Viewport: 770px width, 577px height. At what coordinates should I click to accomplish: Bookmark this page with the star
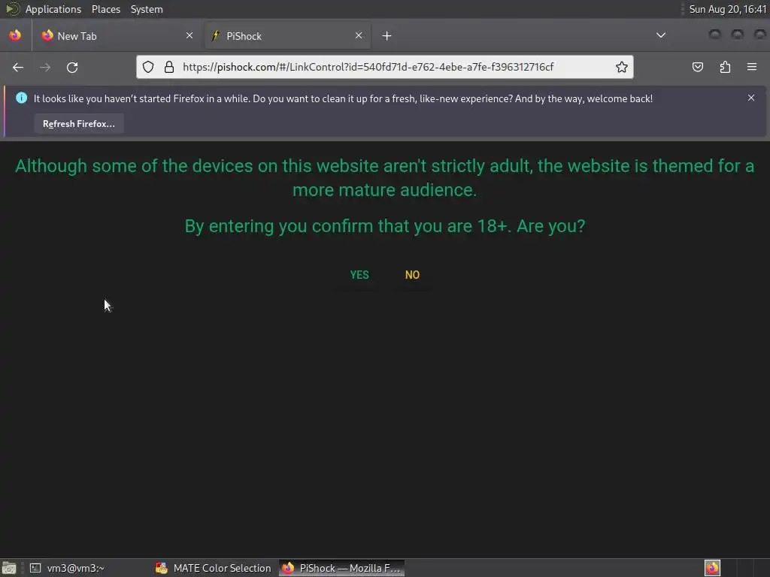(621, 67)
